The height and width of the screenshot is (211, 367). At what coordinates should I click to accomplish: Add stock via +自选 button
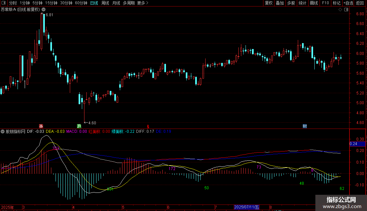pyautogui.click(x=348, y=3)
